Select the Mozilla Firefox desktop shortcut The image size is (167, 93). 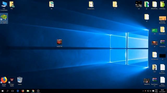[4, 82]
